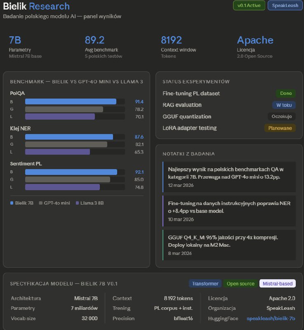
Task: Click the Llama 3 8B legend swatch
Action: pyautogui.click(x=78, y=203)
